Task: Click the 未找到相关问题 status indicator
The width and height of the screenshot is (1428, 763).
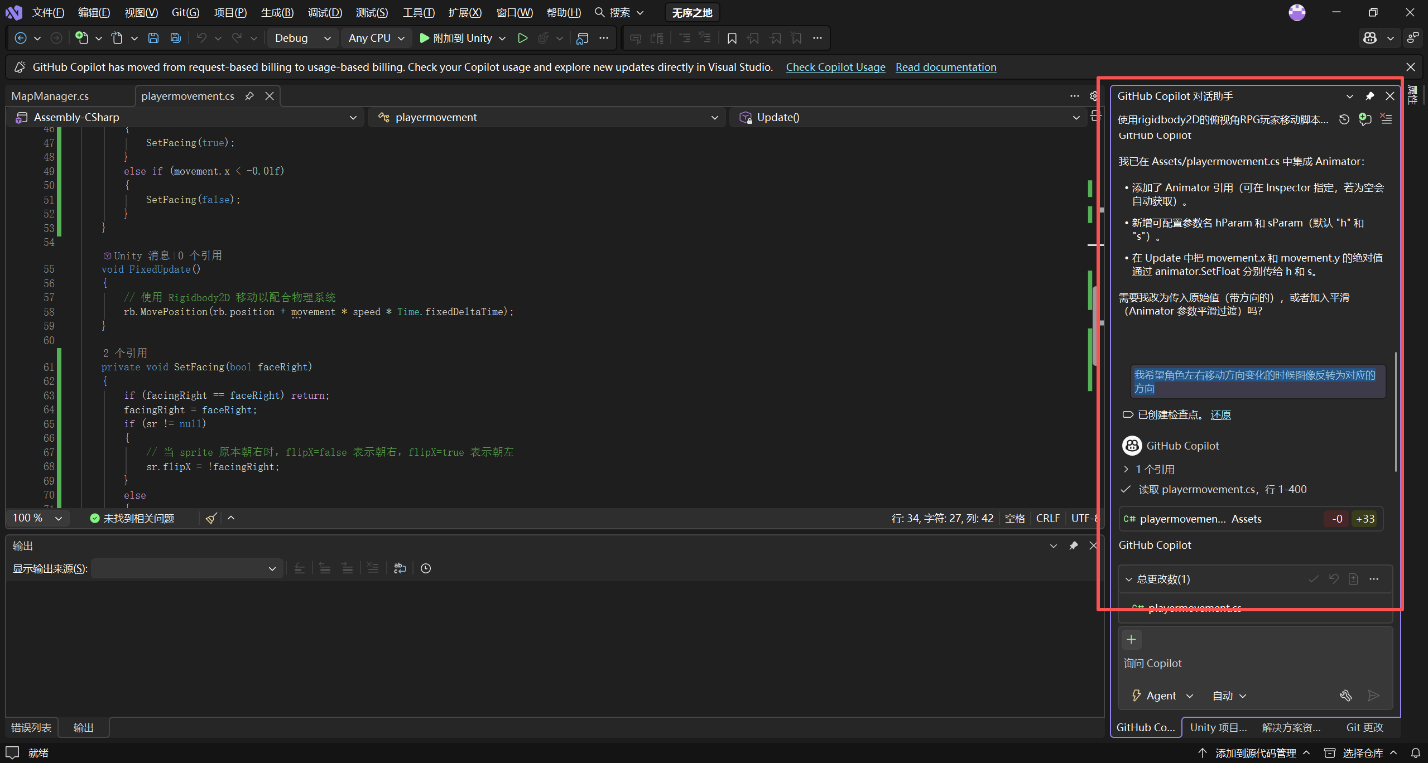Action: (132, 519)
